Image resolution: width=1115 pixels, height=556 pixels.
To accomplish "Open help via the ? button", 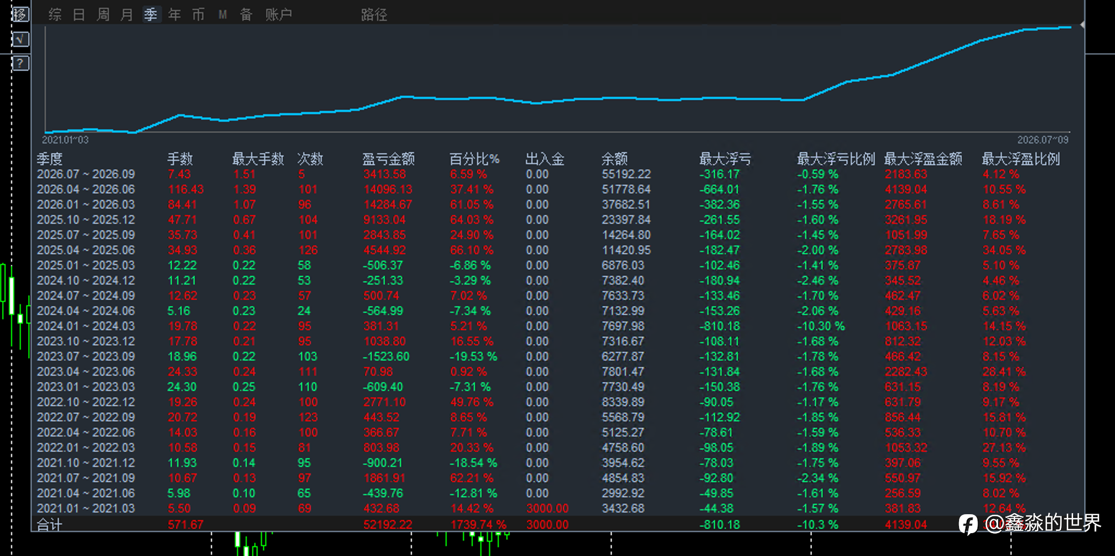I will coord(20,63).
